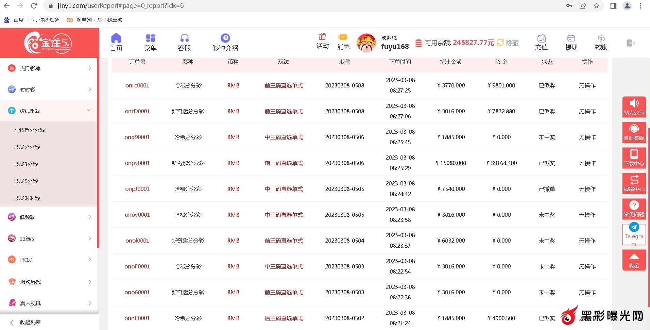Click the browser address bar URL
This screenshot has width=650, height=330.
click(121, 6)
